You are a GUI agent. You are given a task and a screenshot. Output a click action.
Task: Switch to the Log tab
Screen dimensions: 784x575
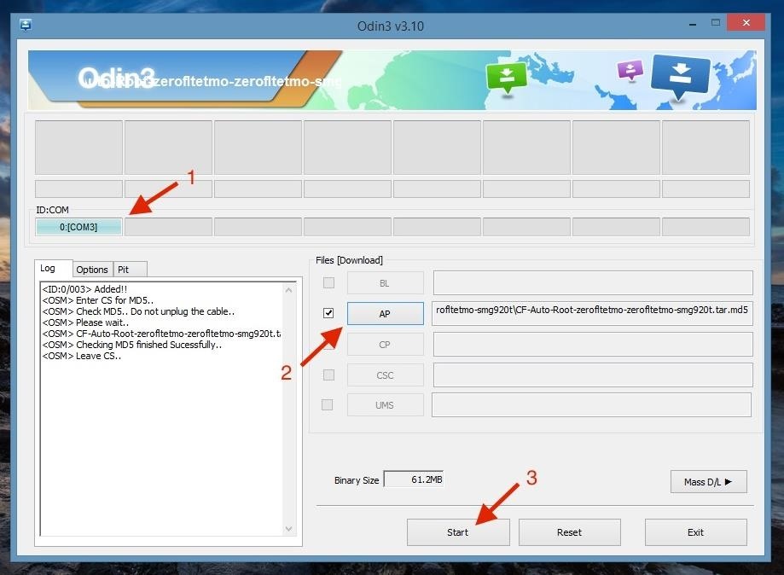point(54,269)
